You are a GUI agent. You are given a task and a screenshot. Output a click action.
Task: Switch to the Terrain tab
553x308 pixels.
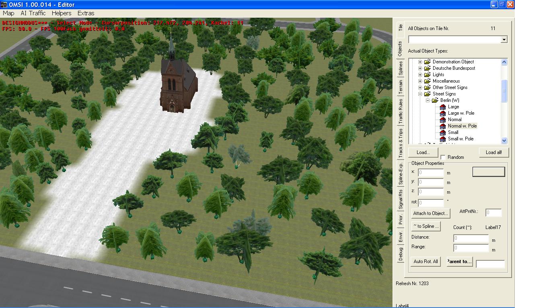click(x=401, y=87)
